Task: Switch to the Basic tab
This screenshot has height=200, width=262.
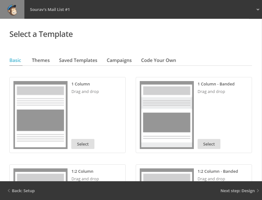Action: (x=15, y=60)
